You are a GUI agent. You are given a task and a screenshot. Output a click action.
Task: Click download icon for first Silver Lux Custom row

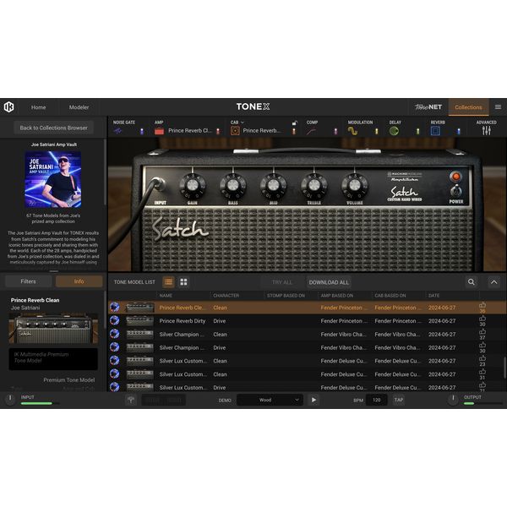coord(114,360)
